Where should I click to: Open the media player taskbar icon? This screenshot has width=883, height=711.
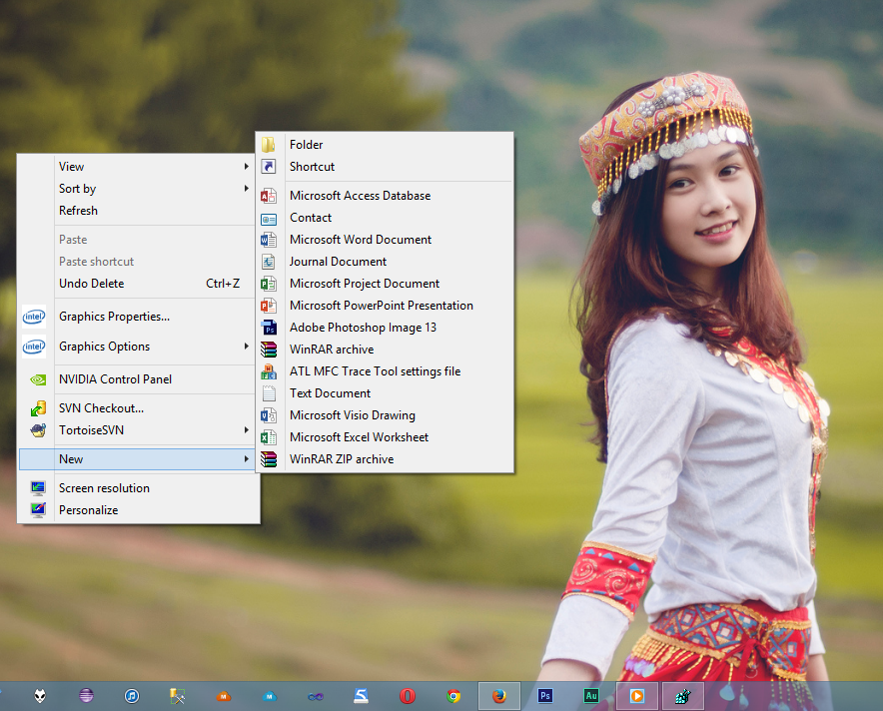click(x=637, y=696)
